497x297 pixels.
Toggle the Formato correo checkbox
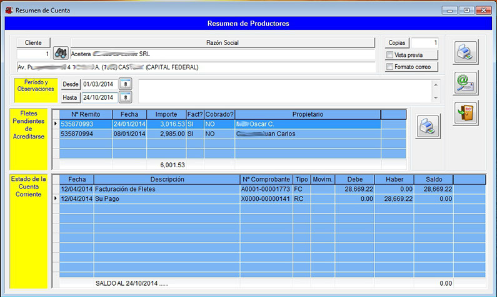(390, 67)
